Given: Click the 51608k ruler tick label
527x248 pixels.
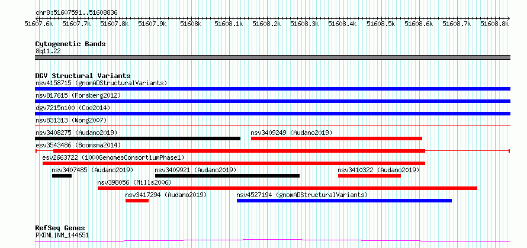Looking at the screenshot, I should (191, 24).
